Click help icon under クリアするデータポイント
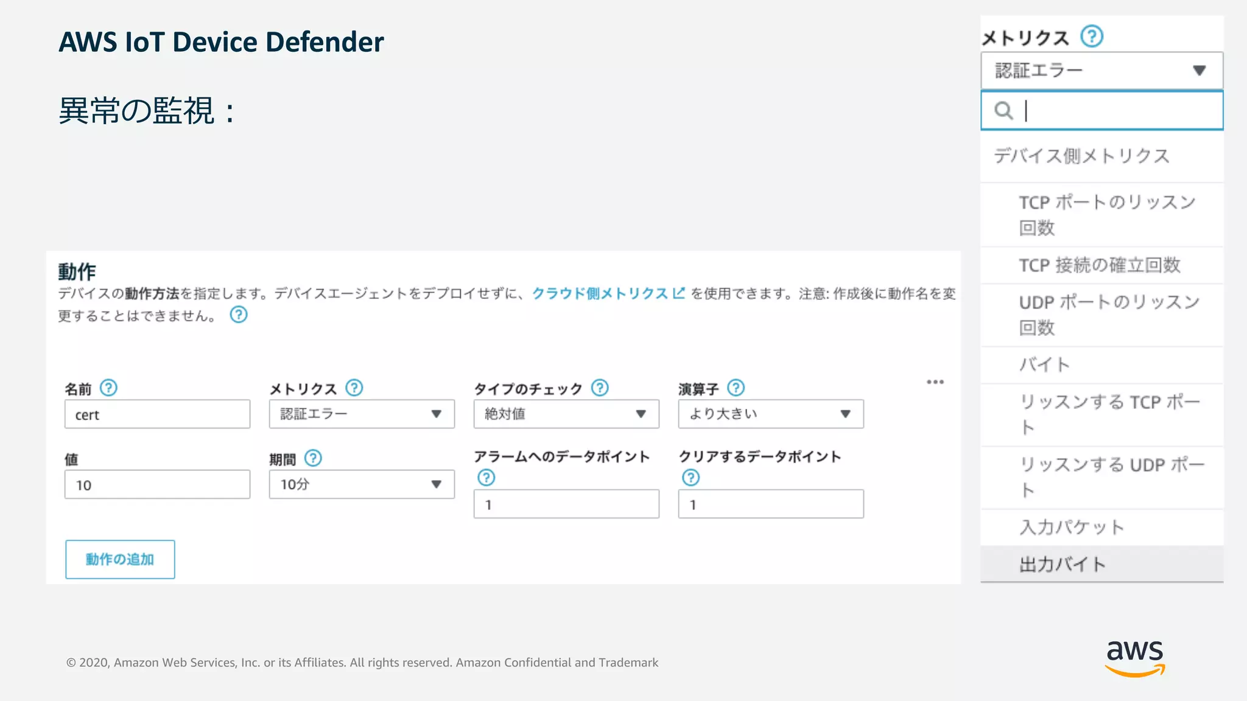Image resolution: width=1247 pixels, height=701 pixels. 690,478
